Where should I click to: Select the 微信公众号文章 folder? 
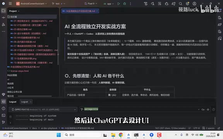(14, 92)
